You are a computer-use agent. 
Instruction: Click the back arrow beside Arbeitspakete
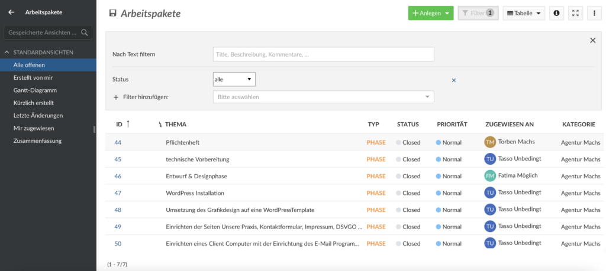[x=11, y=12]
